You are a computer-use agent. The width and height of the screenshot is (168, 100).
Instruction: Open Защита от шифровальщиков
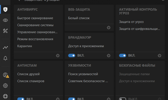pyautogui.click(x=140, y=29)
